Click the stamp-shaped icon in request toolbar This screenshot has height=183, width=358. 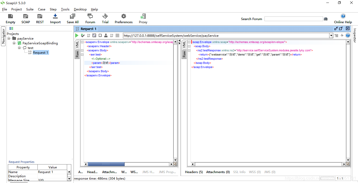[106, 35]
